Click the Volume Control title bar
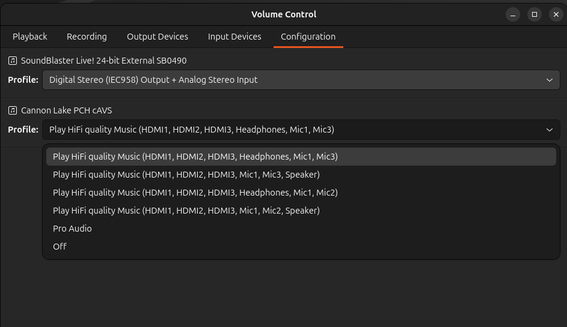 pyautogui.click(x=283, y=14)
